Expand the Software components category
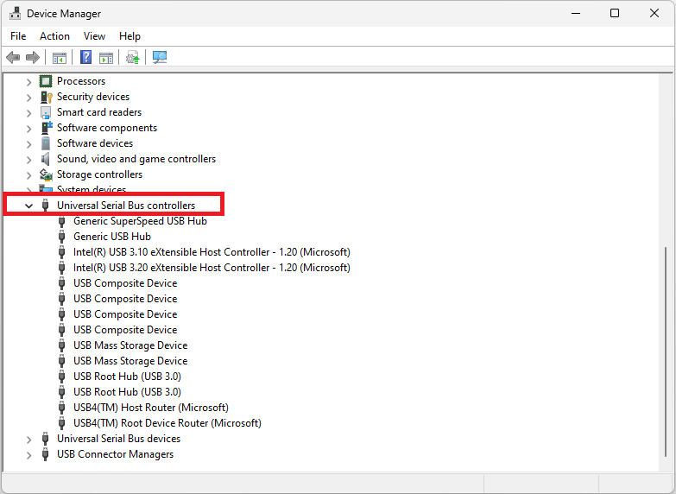Viewport: 676px width, 494px height. click(28, 128)
